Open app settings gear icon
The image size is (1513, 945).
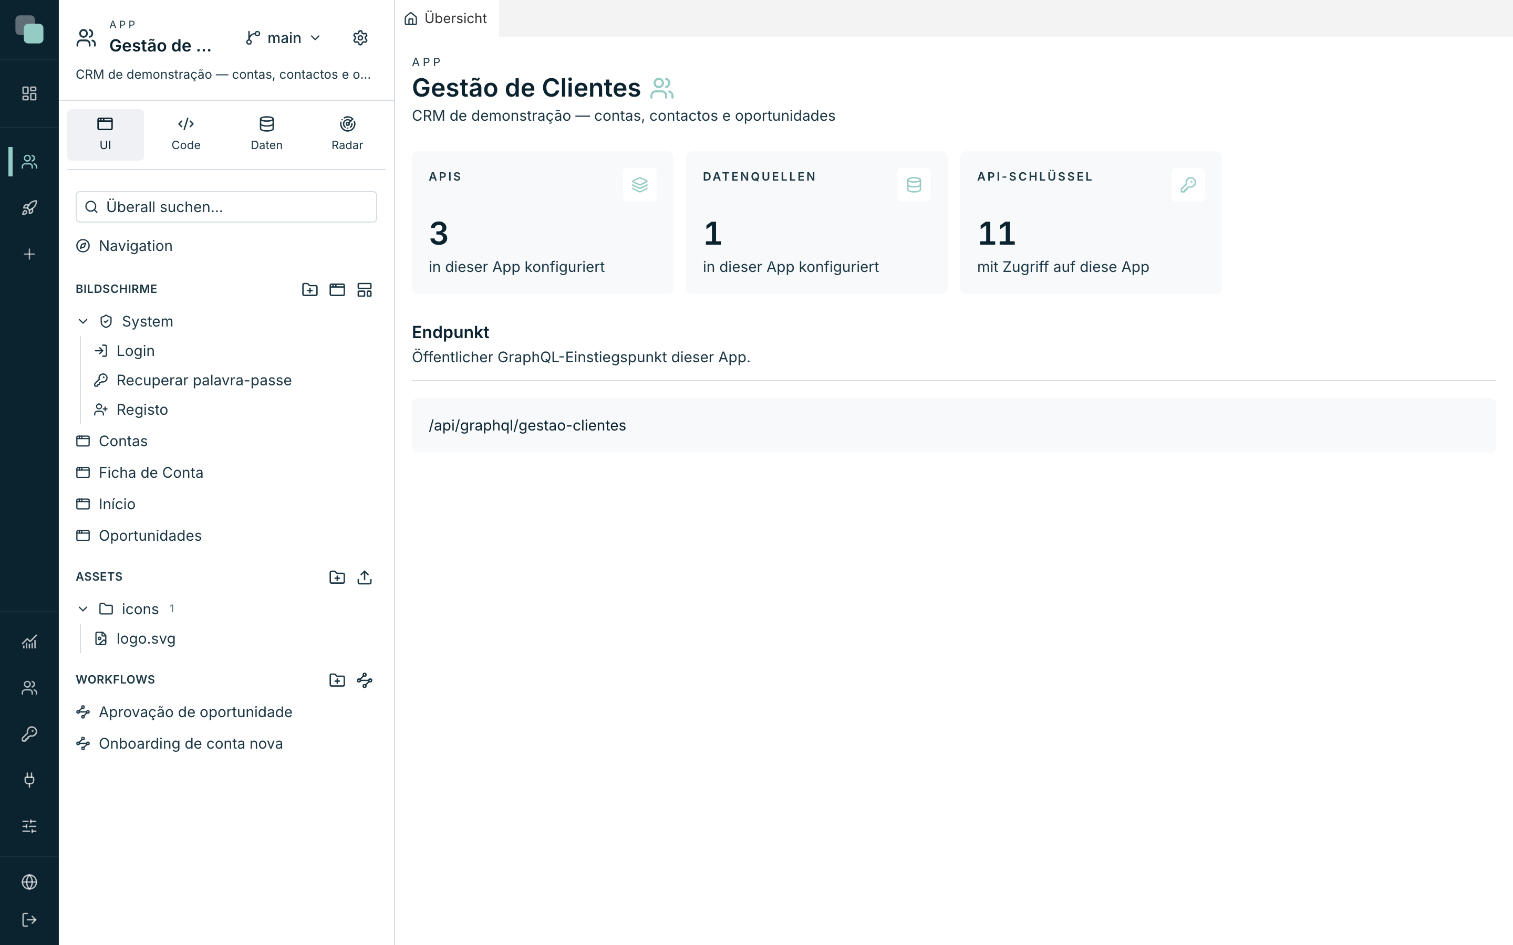click(x=360, y=38)
